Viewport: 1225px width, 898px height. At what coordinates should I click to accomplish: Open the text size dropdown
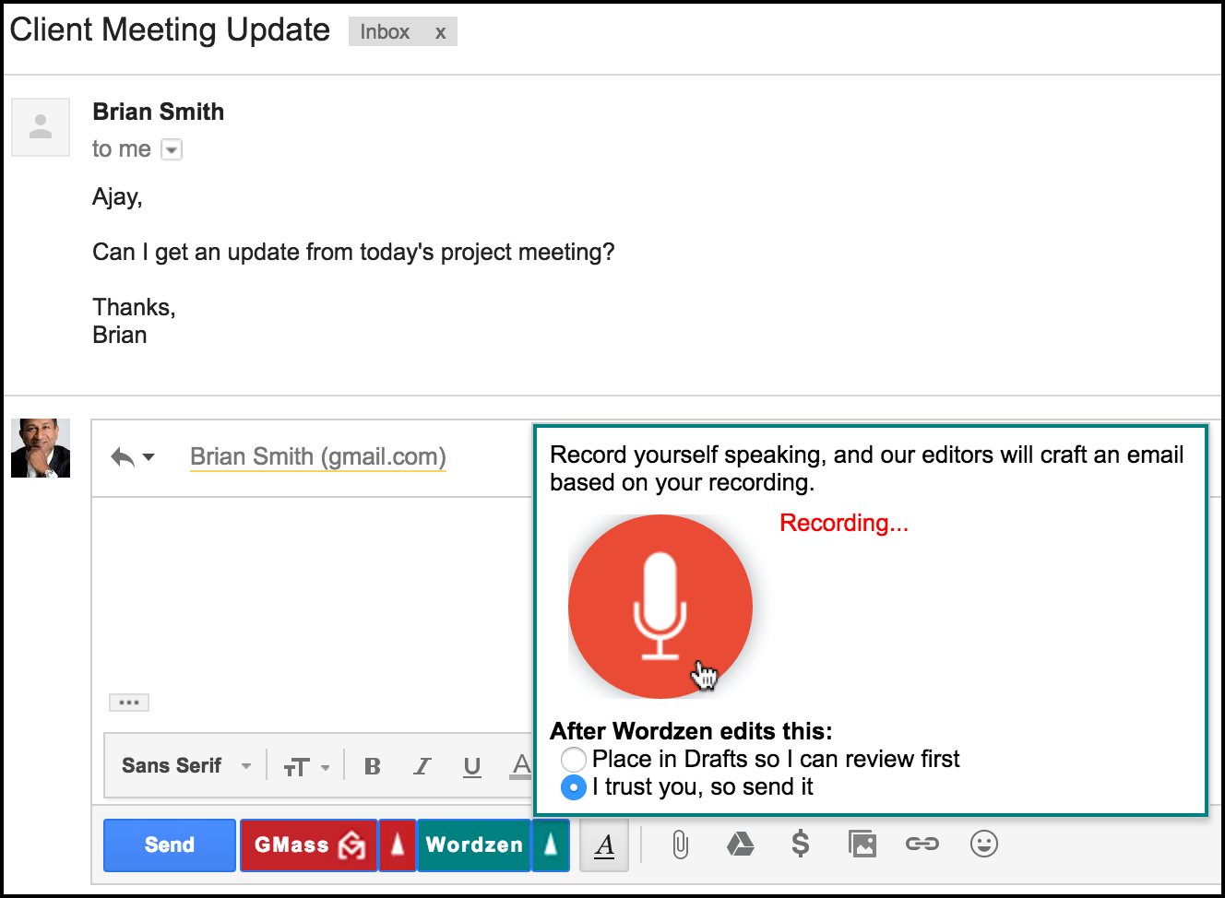click(x=306, y=767)
